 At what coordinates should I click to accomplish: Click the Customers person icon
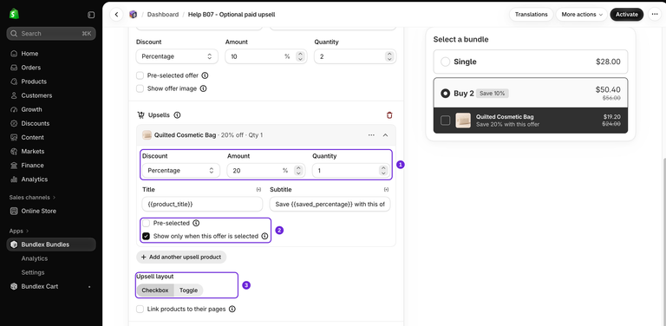14,95
